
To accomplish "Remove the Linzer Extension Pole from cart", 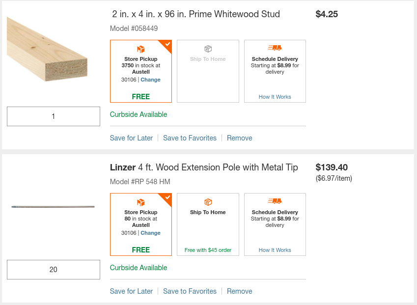I will pyautogui.click(x=239, y=291).
